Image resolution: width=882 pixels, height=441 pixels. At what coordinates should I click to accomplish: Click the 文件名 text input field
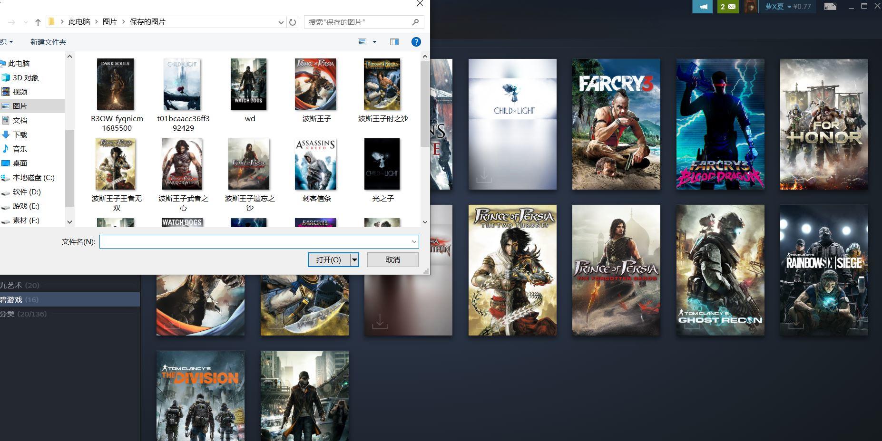click(x=255, y=241)
